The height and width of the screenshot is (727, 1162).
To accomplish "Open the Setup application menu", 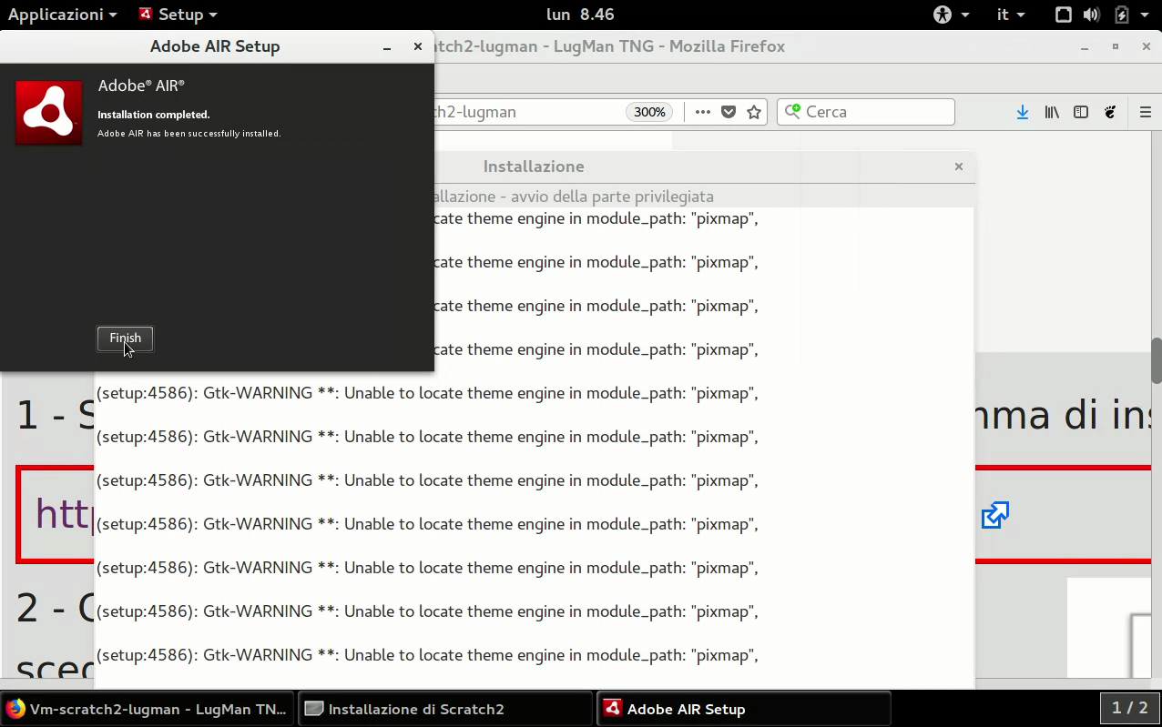I will click(x=178, y=15).
